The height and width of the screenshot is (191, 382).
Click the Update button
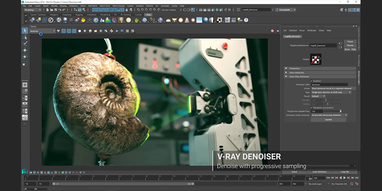point(329,120)
